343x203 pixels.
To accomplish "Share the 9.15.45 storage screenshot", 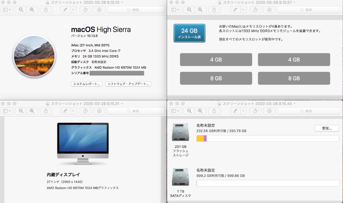I will (214, 111).
